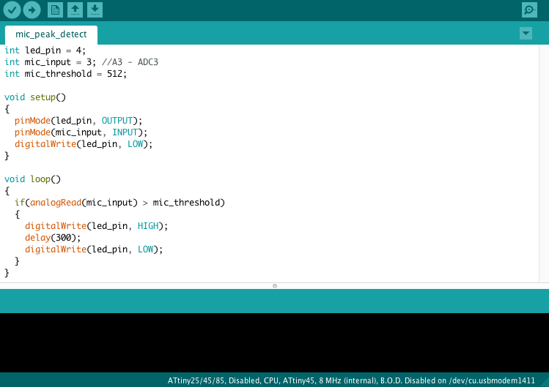Click last 'digitalWrite(led_pin, LOW);' in loop

(94, 249)
